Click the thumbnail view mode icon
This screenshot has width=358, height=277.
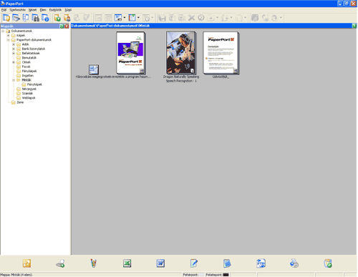click(x=118, y=18)
